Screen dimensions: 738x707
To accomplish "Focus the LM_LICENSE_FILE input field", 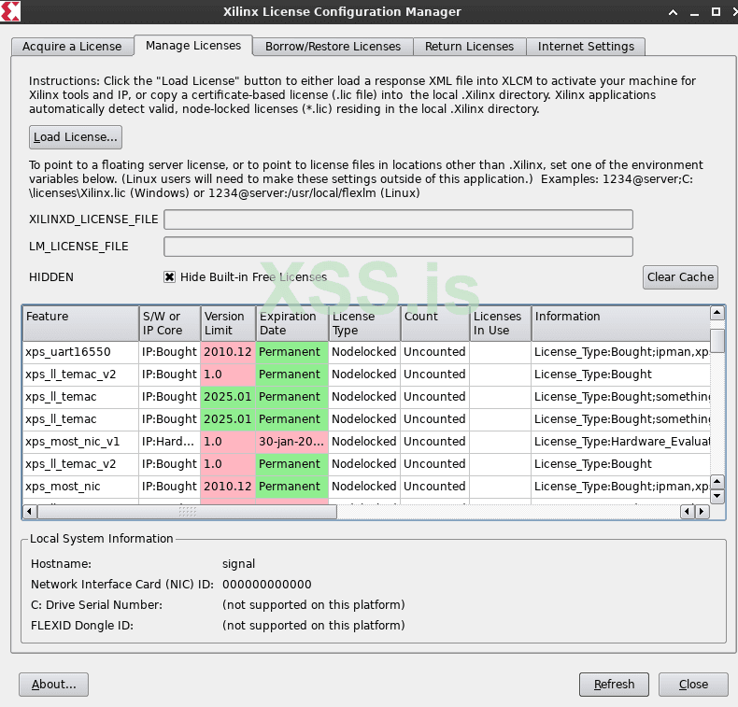I will [x=398, y=247].
